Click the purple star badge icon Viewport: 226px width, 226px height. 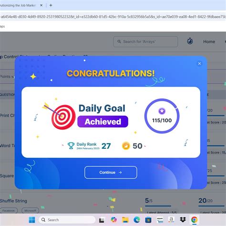click(162, 111)
